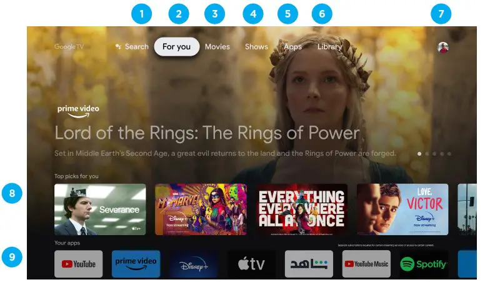The height and width of the screenshot is (282, 485).
Task: Open the Spotify app tile
Action: pos(424,264)
